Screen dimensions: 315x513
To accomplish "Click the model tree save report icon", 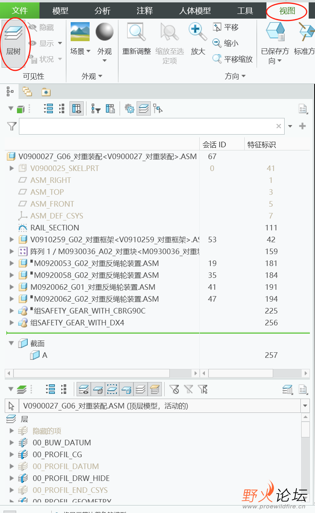I will click(303, 109).
